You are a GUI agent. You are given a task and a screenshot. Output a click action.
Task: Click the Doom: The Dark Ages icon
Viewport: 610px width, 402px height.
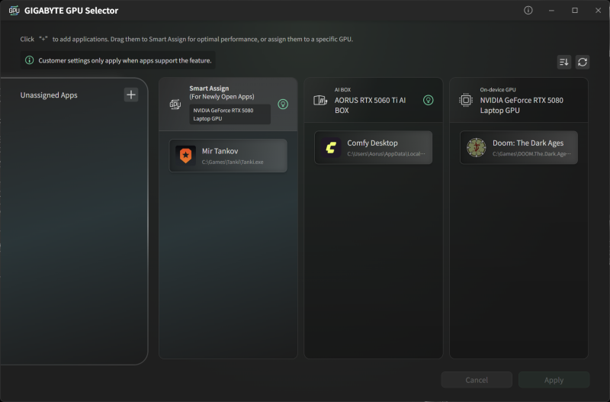(476, 147)
